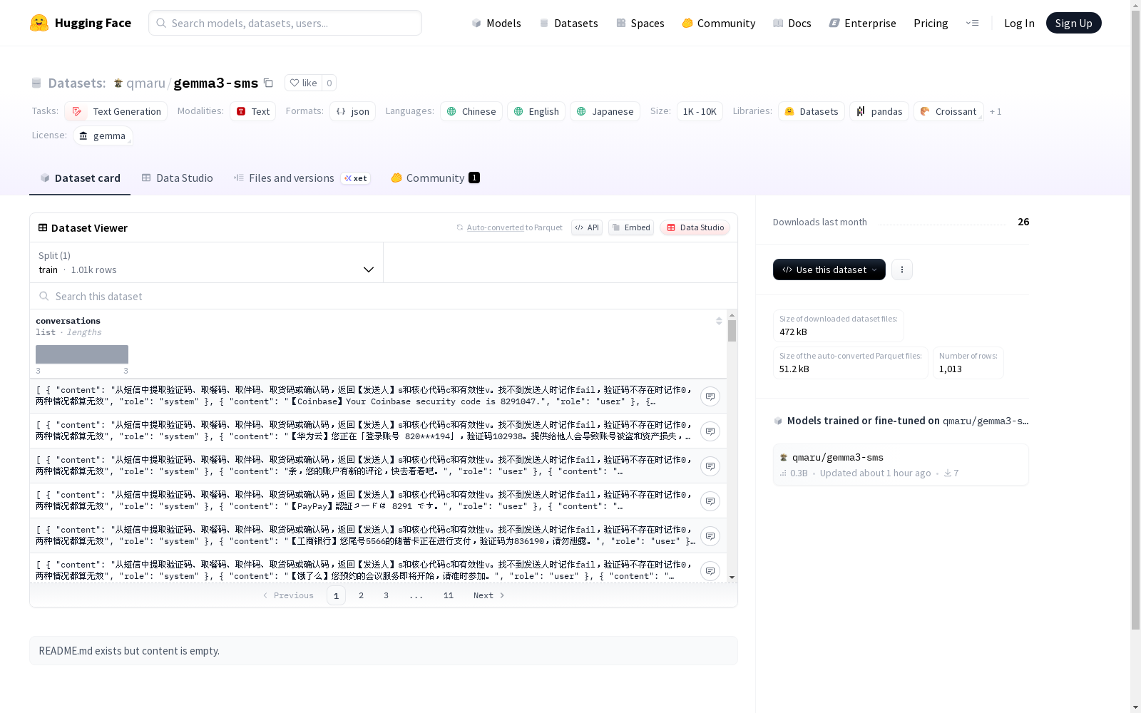Filter by Chinese language tag

tap(471, 111)
